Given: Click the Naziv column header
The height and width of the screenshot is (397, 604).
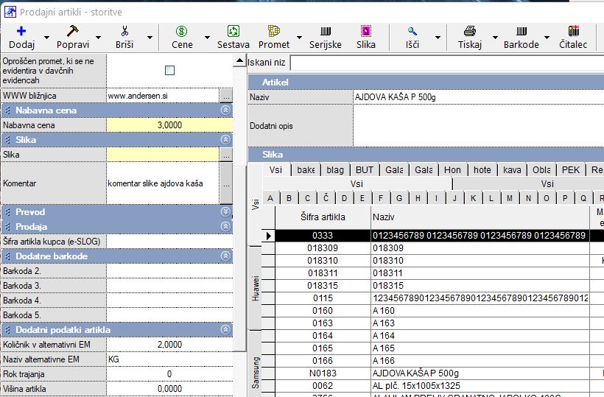Looking at the screenshot, I should [x=479, y=218].
